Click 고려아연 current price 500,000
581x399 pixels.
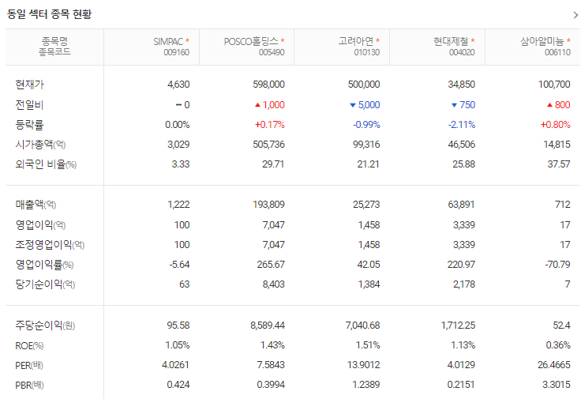click(364, 85)
